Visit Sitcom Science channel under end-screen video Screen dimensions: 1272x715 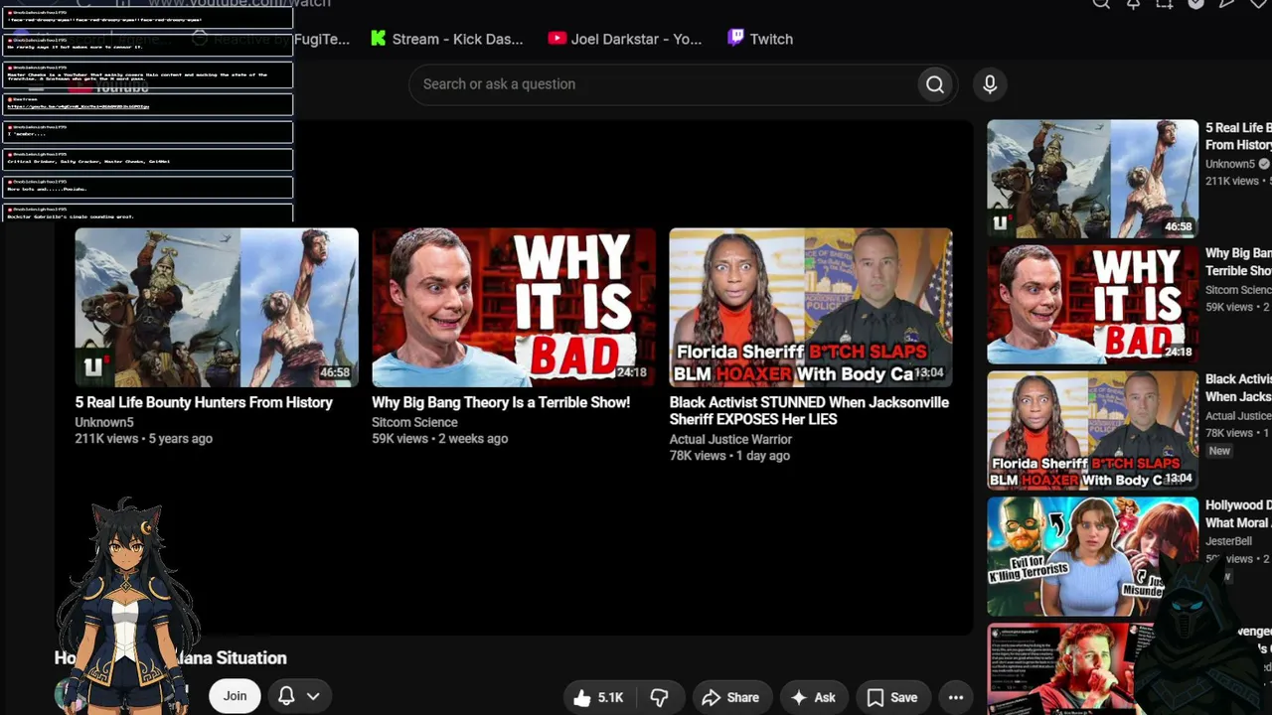[414, 422]
